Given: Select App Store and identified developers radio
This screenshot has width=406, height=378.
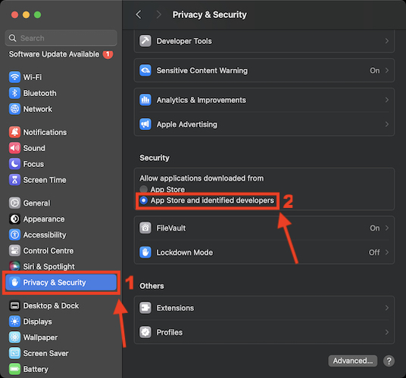Looking at the screenshot, I should pos(143,200).
